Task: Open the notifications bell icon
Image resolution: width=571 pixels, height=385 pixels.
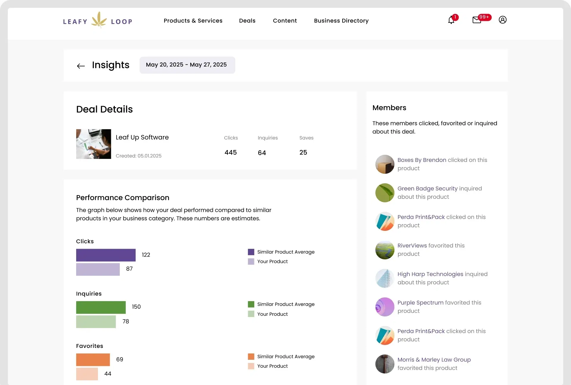Action: coord(451,20)
